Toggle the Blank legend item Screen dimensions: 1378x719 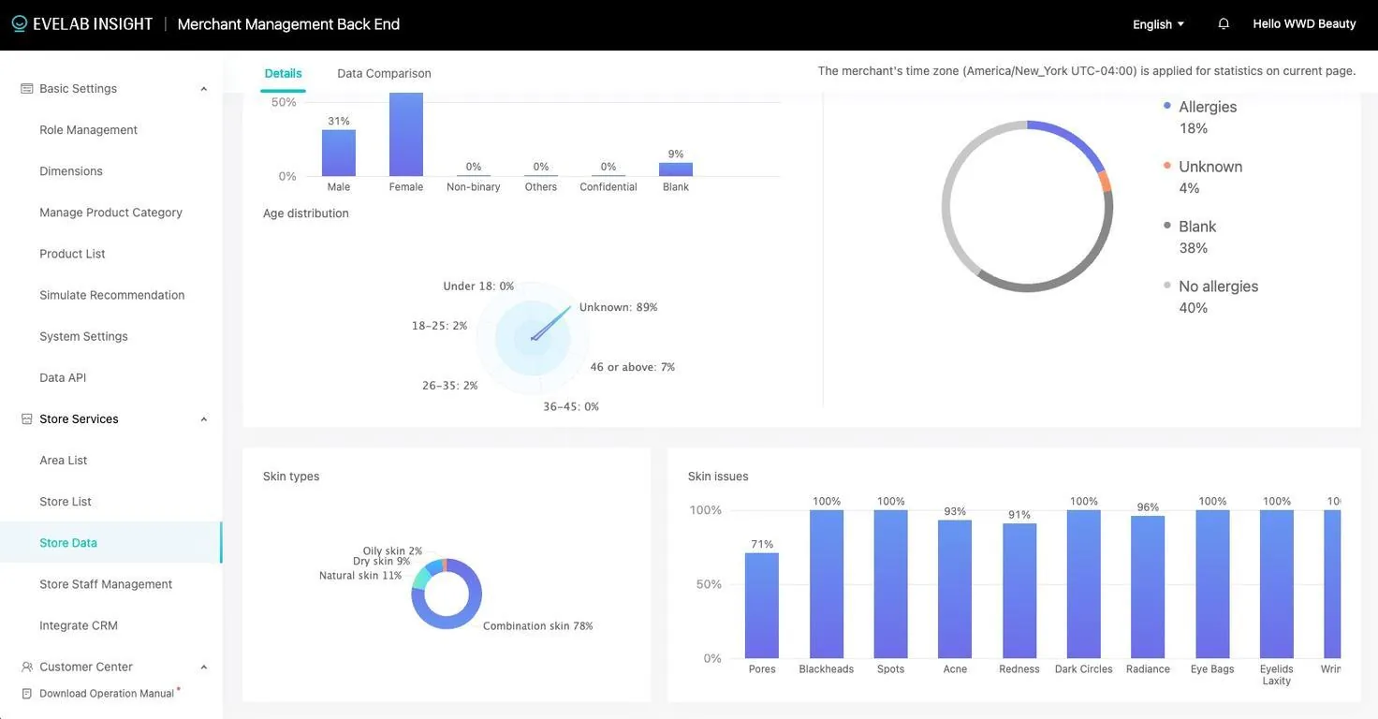pos(1190,227)
